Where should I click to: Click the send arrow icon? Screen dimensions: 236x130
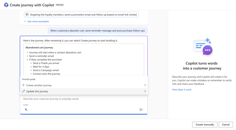pyautogui.click(x=141, y=110)
